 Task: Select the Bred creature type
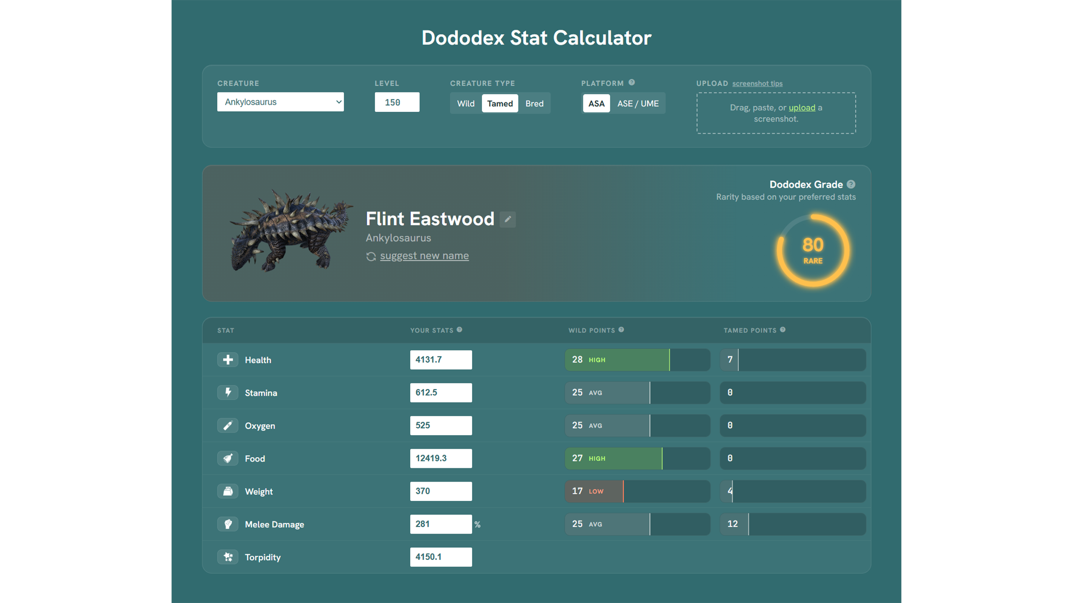tap(534, 103)
